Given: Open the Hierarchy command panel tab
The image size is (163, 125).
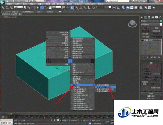Looking at the screenshot, I should (149, 17).
